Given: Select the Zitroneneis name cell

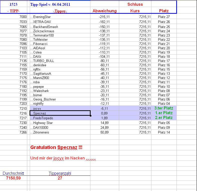Looking at the screenshot, I should (60, 132).
